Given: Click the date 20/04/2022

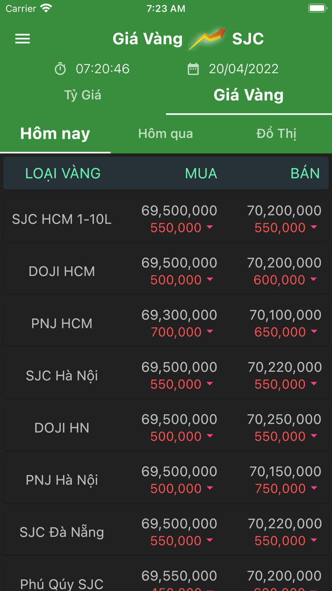Looking at the screenshot, I should [243, 68].
